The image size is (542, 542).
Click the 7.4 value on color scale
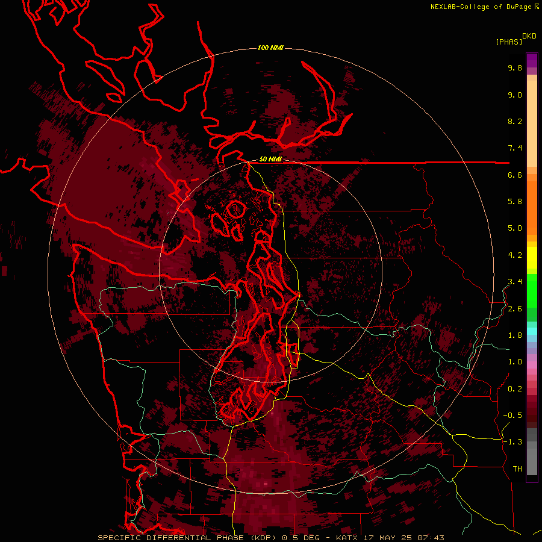[x=515, y=148]
